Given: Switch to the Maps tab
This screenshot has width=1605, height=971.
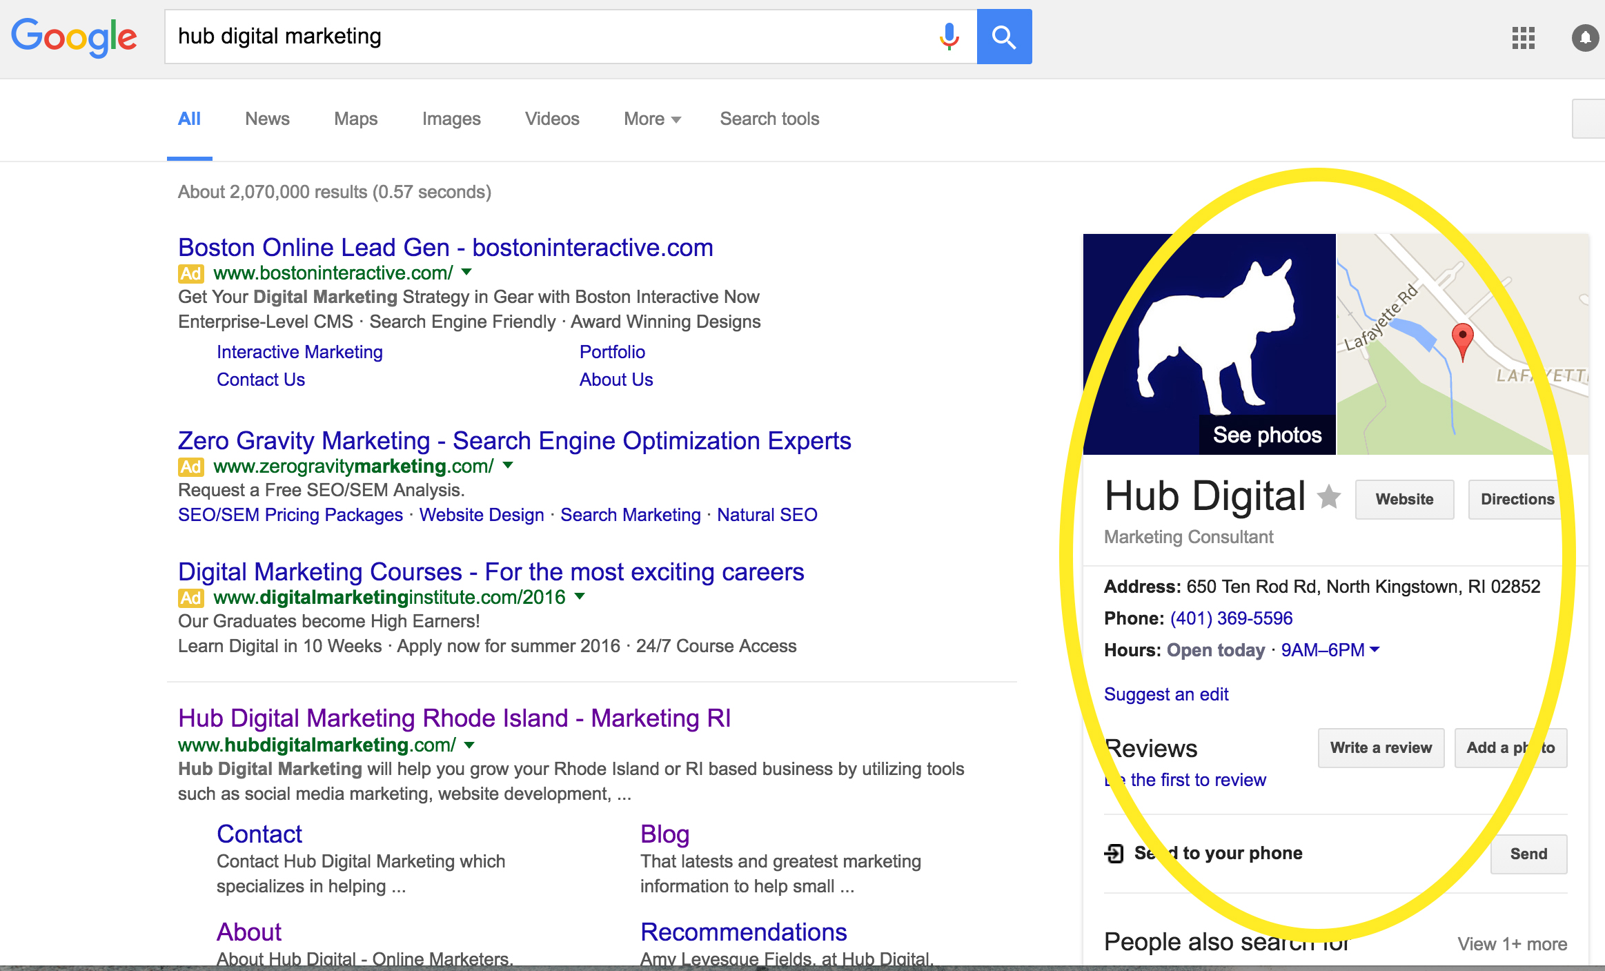Looking at the screenshot, I should point(355,119).
